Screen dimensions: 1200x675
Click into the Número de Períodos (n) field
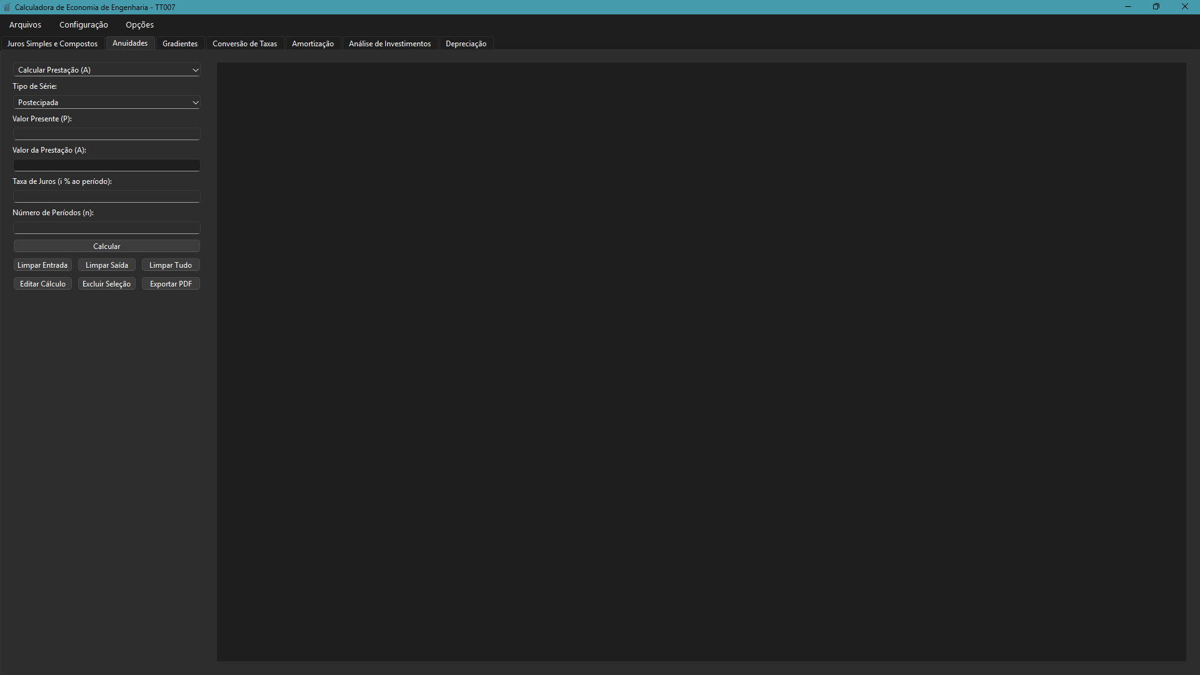tap(106, 228)
